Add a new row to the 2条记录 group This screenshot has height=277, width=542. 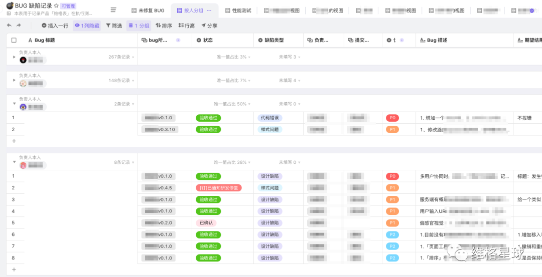pyautogui.click(x=14, y=141)
